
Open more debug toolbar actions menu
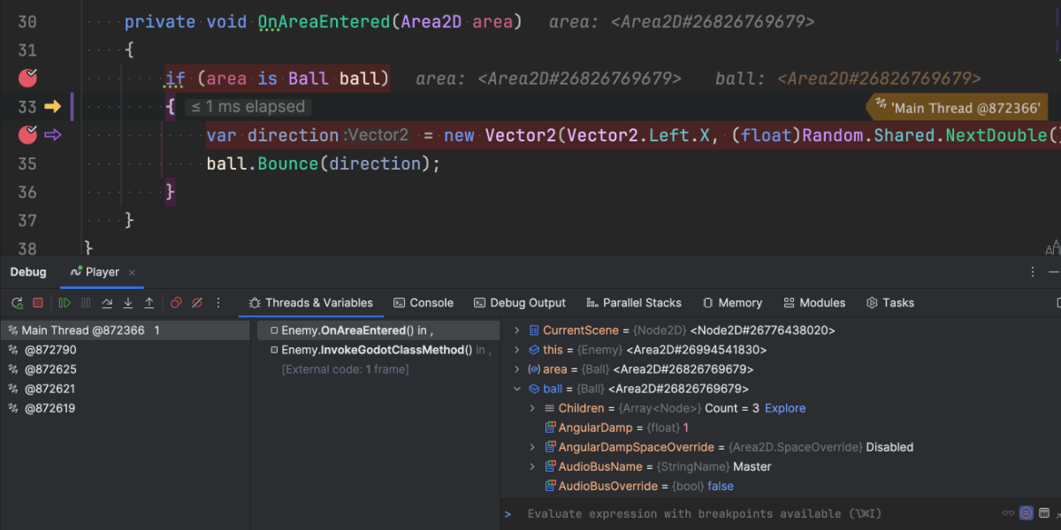pyautogui.click(x=218, y=303)
